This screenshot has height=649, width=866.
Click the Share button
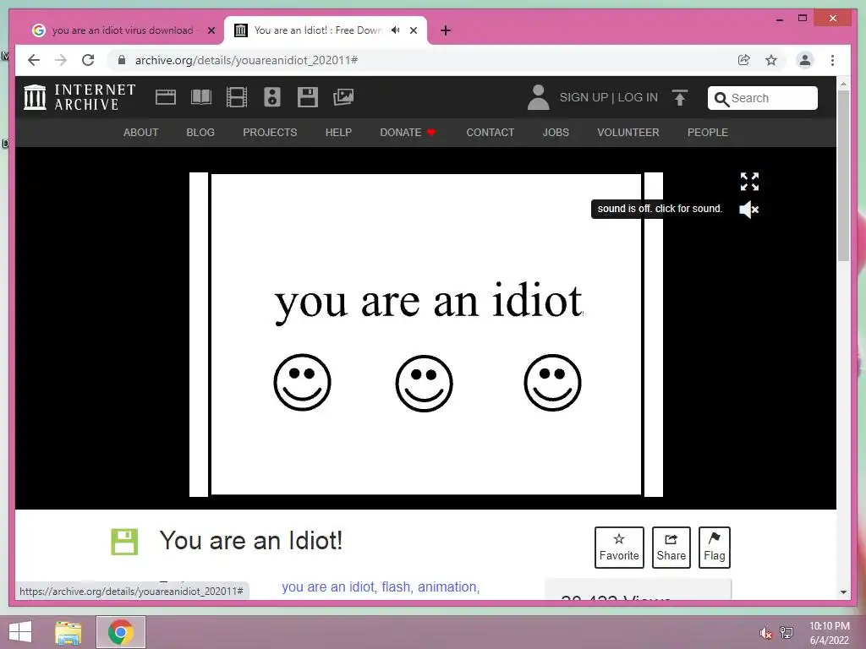(671, 548)
